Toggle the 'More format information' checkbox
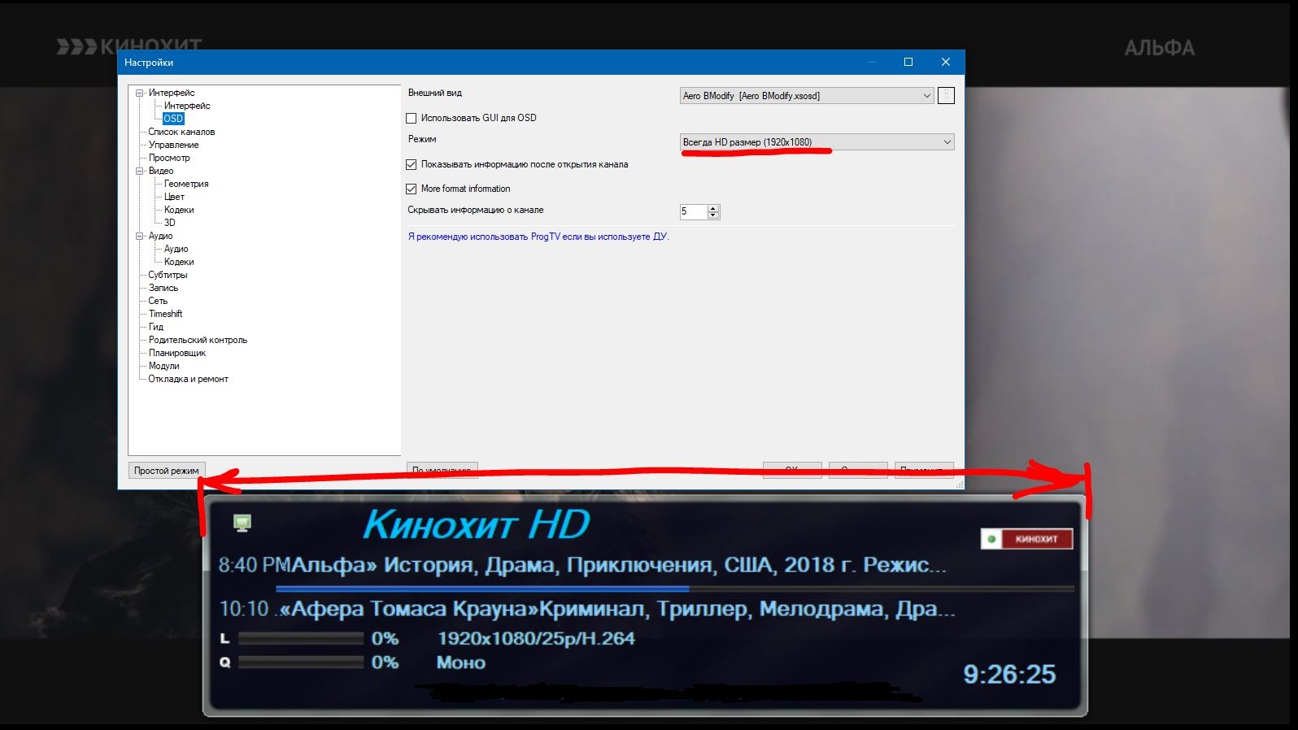The height and width of the screenshot is (730, 1298). 412,189
